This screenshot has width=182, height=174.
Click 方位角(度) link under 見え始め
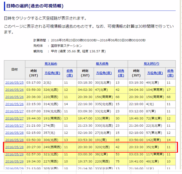(x=52, y=73)
